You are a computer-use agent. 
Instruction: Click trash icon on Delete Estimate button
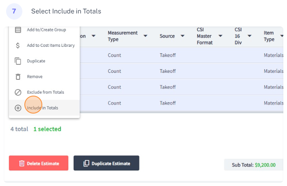pos(22,163)
